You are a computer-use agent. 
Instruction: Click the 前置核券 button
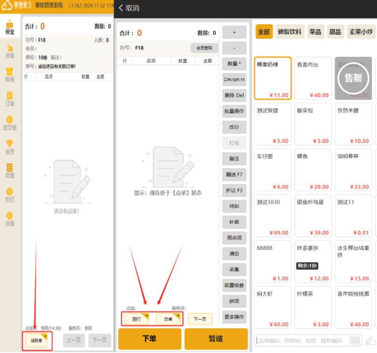coord(234,285)
